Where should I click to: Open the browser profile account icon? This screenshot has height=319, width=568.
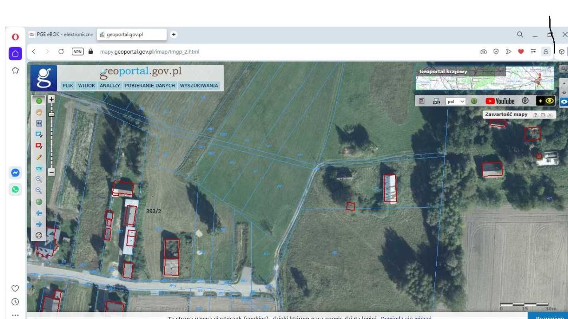coord(545,51)
